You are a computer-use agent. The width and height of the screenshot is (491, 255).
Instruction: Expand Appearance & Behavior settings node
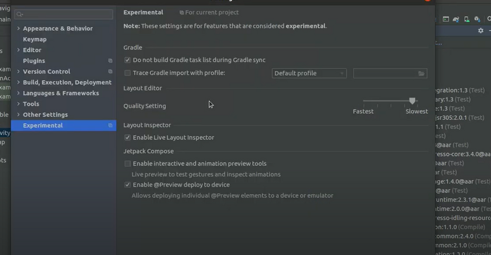18,28
